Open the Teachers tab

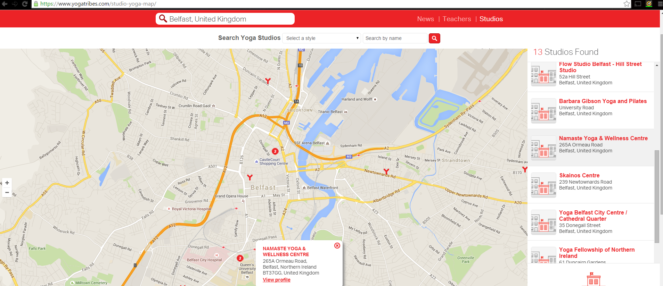(457, 19)
